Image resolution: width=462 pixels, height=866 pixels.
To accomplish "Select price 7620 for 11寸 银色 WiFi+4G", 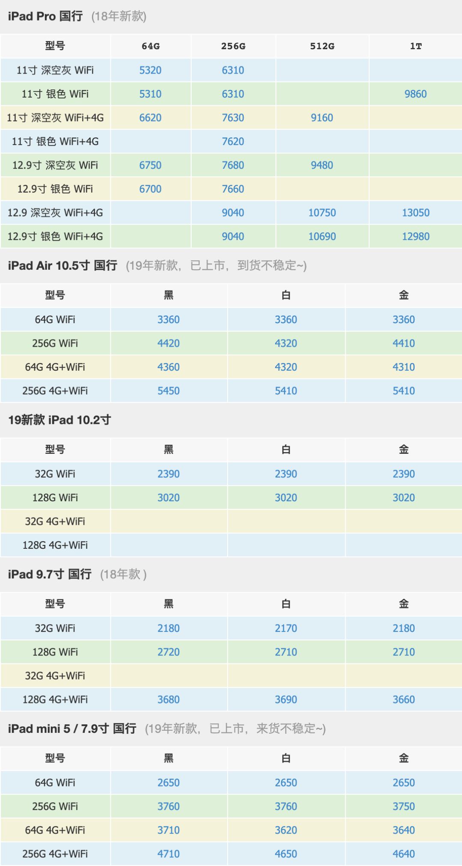I will click(233, 142).
